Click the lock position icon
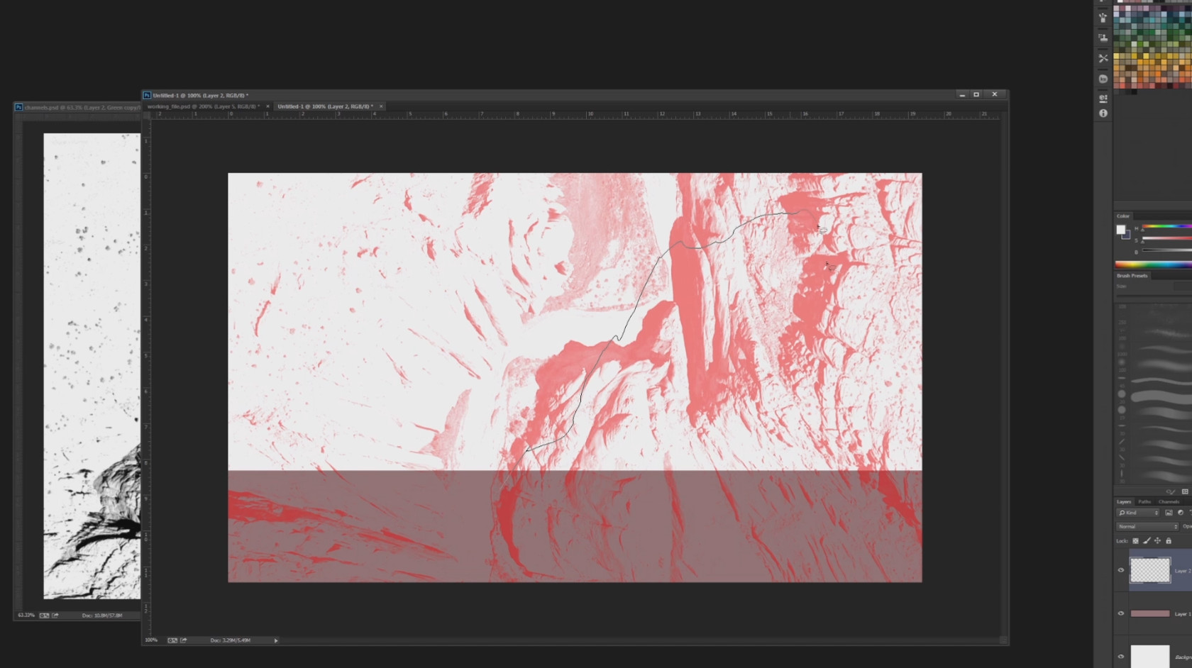1192x668 pixels. click(x=1157, y=541)
